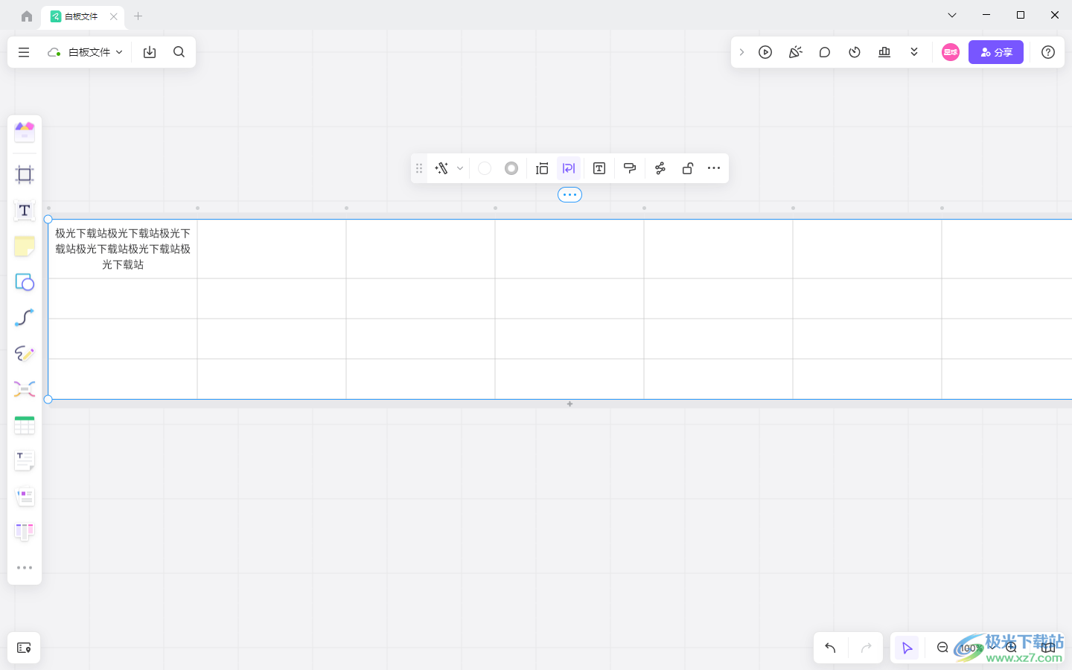Open the templates colorful icon in sidebar

click(x=25, y=132)
